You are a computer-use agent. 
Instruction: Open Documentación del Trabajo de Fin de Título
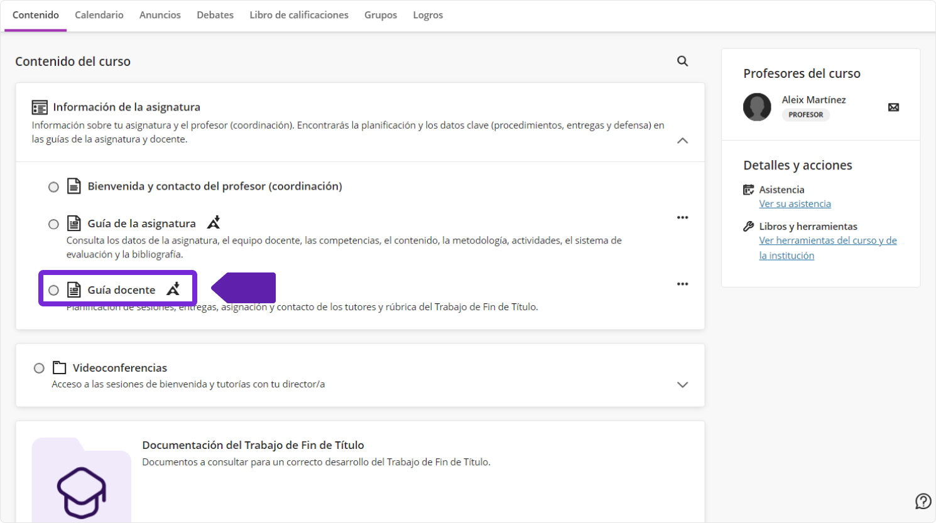point(253,445)
